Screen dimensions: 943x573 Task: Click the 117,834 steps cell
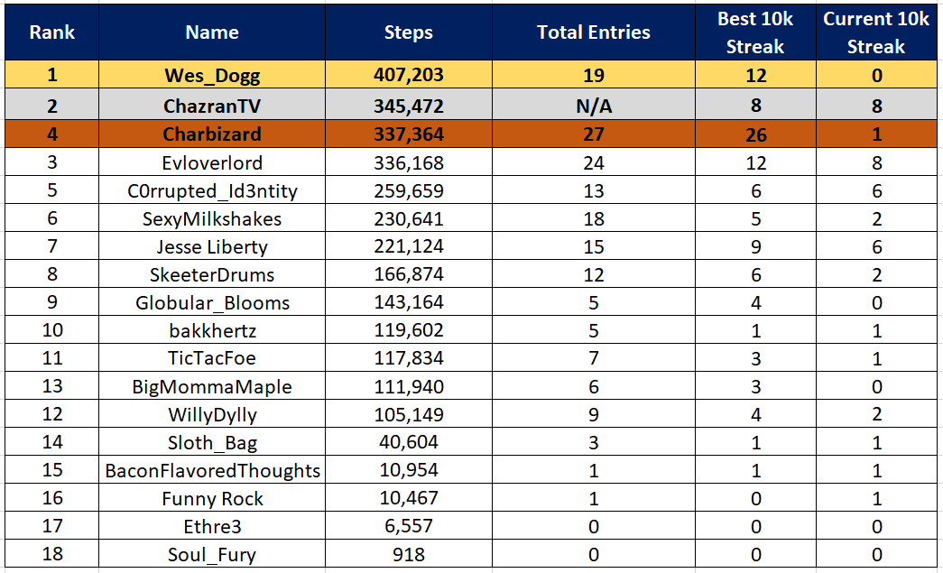pos(409,357)
